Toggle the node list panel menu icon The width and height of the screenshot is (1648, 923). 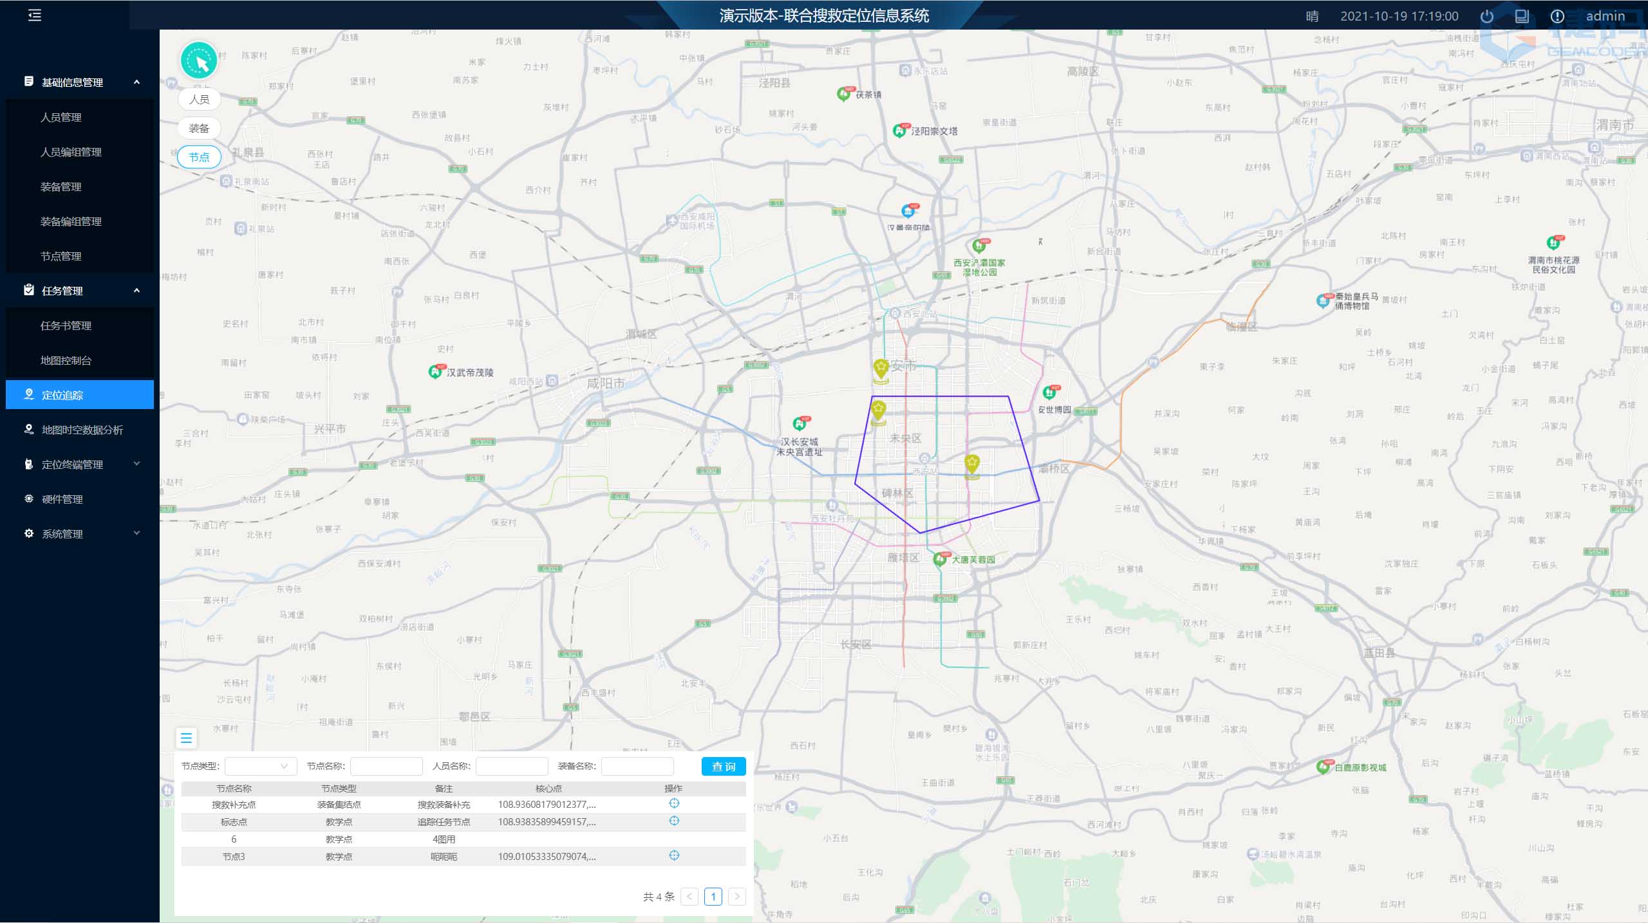(x=186, y=738)
